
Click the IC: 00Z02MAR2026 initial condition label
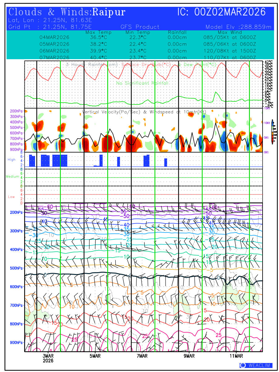click(x=221, y=12)
